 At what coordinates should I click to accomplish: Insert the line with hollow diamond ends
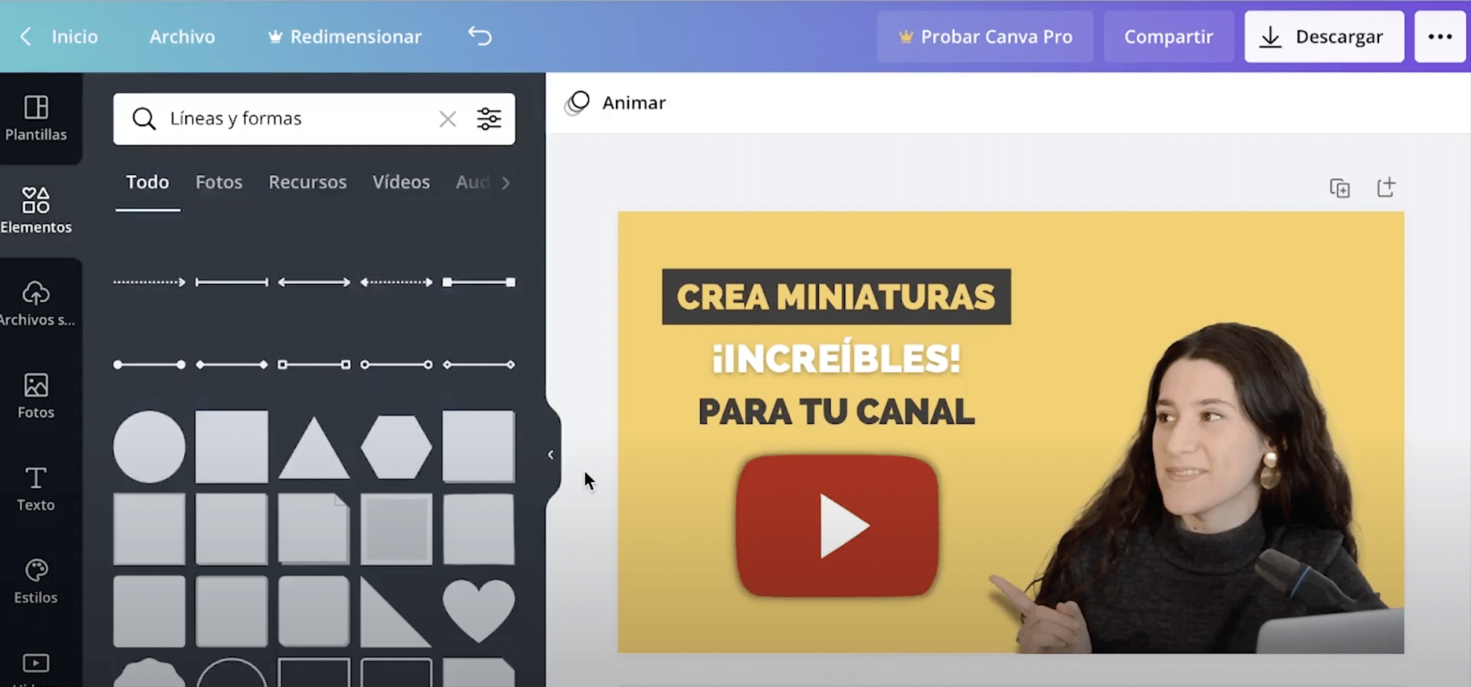click(x=479, y=365)
